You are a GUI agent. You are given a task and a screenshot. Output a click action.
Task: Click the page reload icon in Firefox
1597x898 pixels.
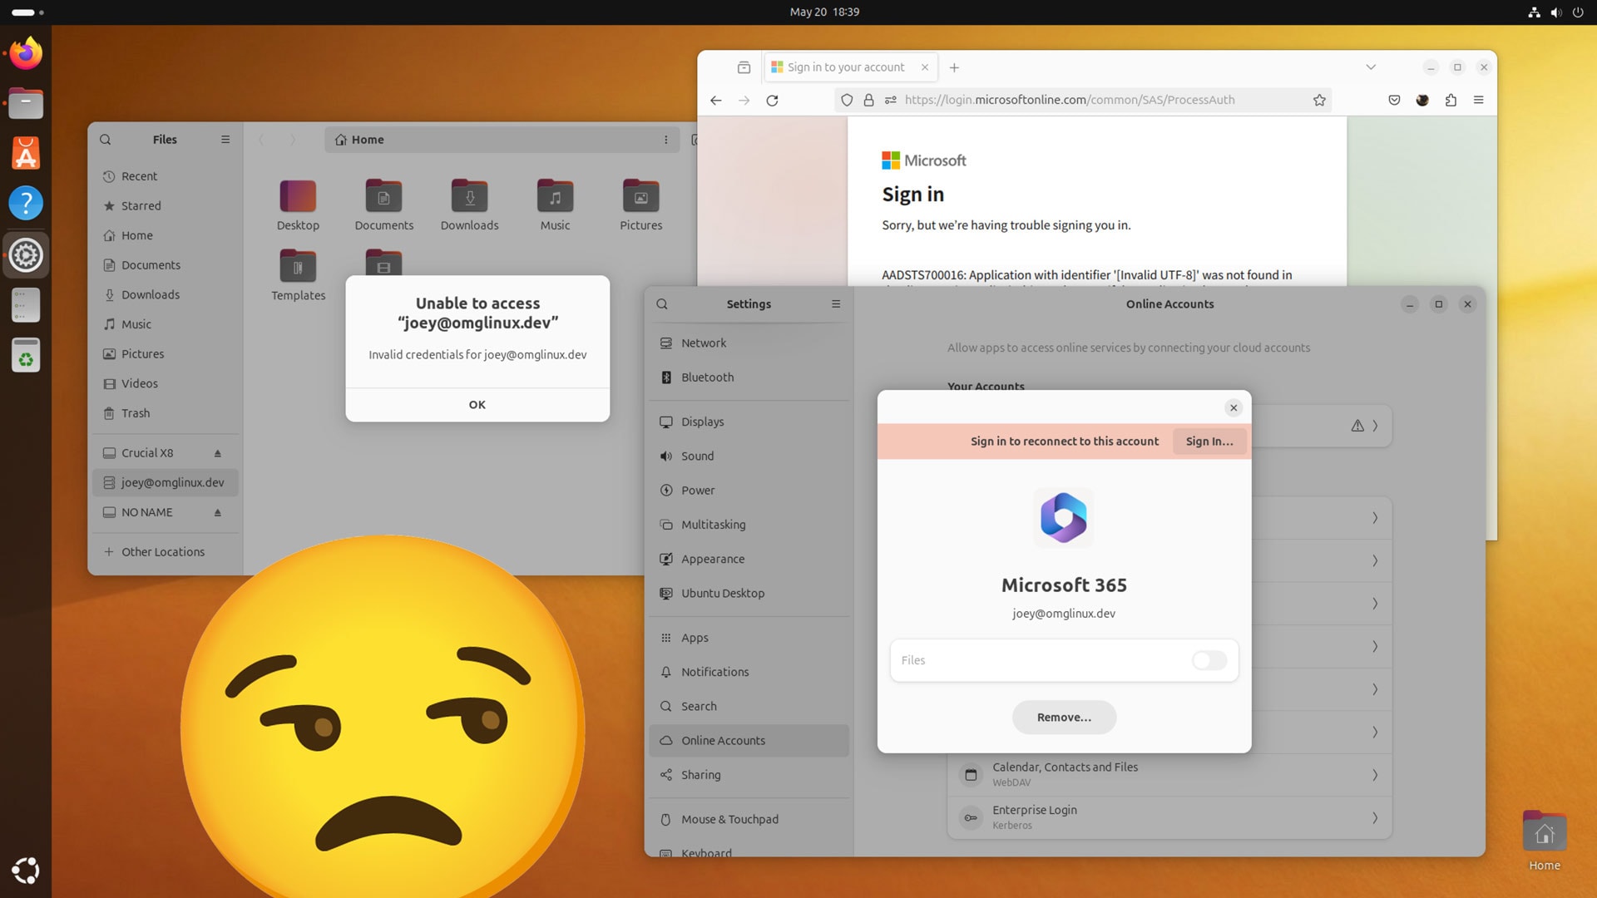(772, 100)
